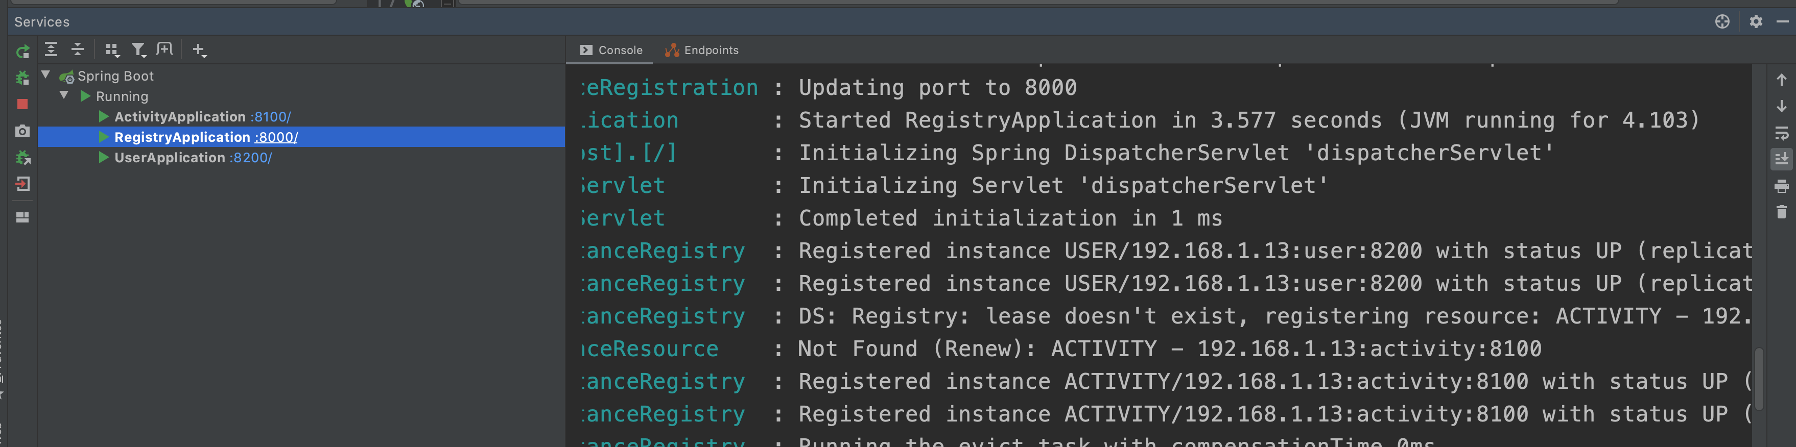This screenshot has width=1796, height=447.
Task: Open the Filter dropdown in Services toolbar
Action: pyautogui.click(x=139, y=50)
